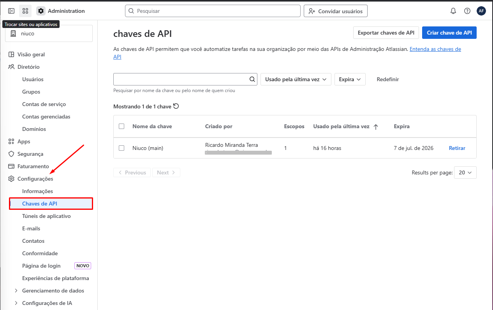Screen dimensions: 493x310
Task: Open the Results per page dropdown
Action: pyautogui.click(x=465, y=172)
